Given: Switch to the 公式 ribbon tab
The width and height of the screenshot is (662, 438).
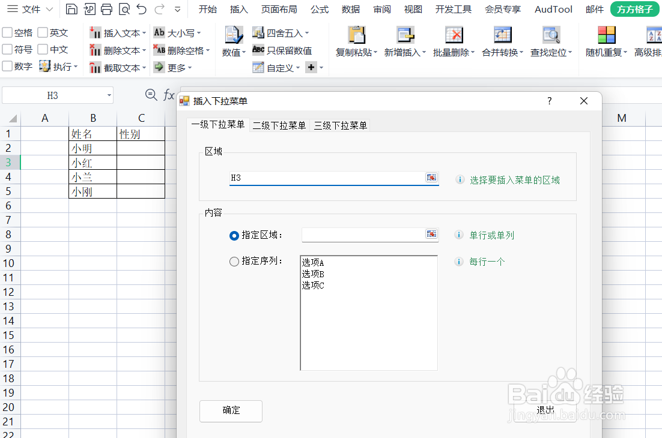Looking at the screenshot, I should coord(320,9).
